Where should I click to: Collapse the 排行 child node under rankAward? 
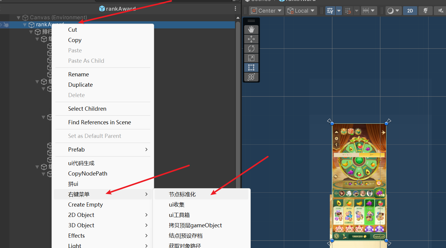pos(31,32)
